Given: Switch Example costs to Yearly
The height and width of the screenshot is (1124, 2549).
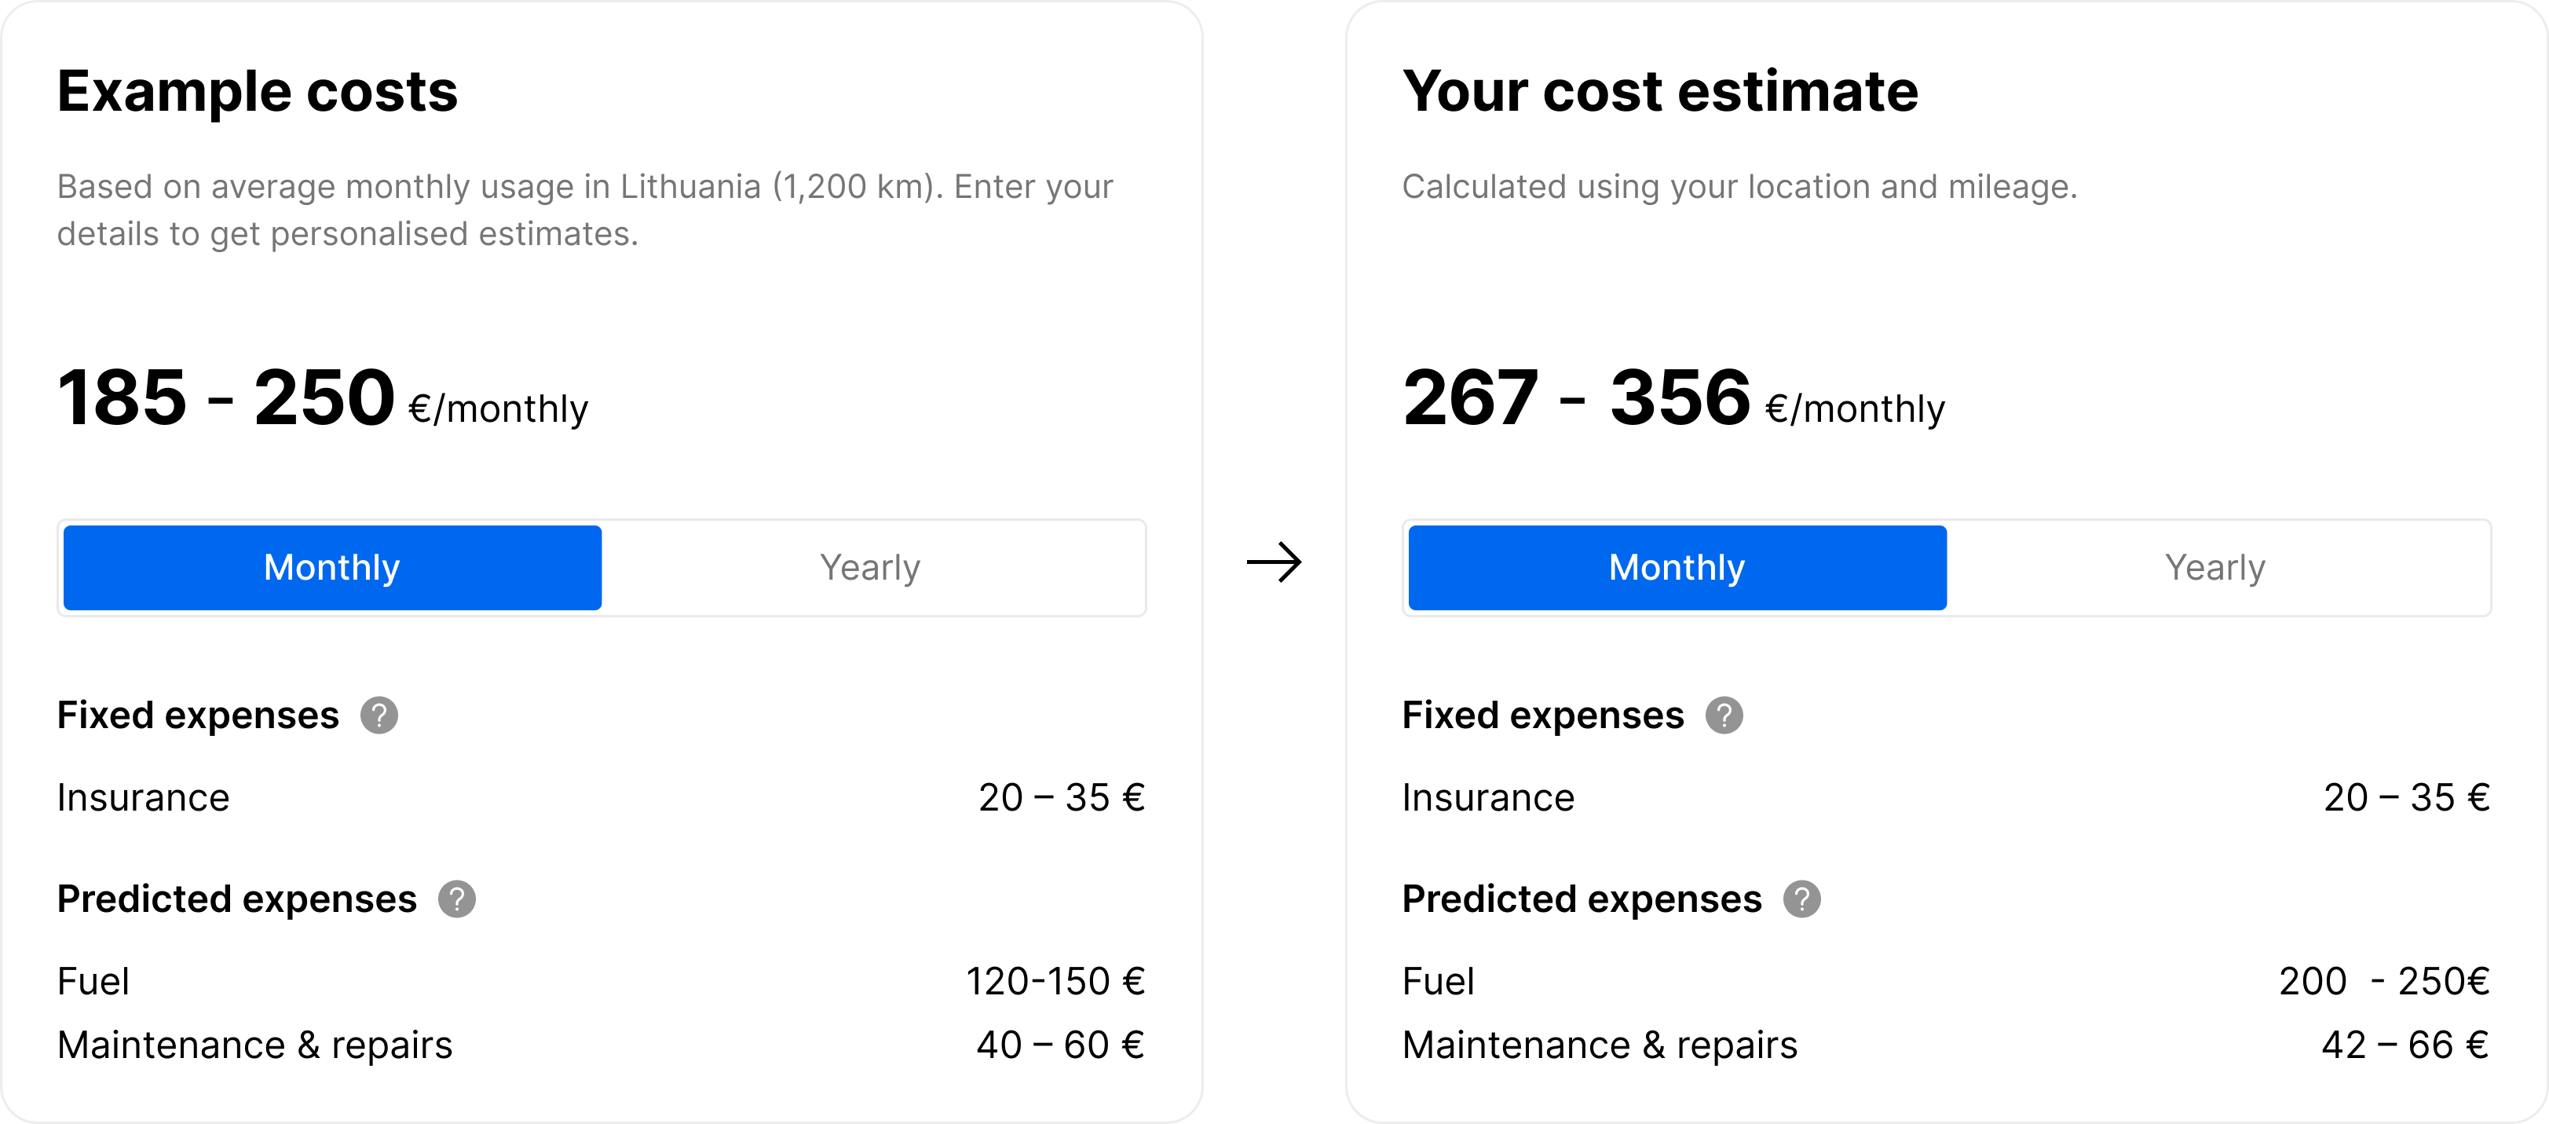Looking at the screenshot, I should coord(871,568).
